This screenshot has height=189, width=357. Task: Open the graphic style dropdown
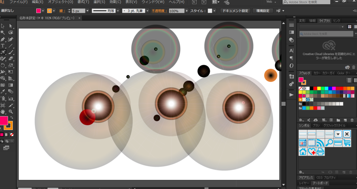[x=214, y=11]
